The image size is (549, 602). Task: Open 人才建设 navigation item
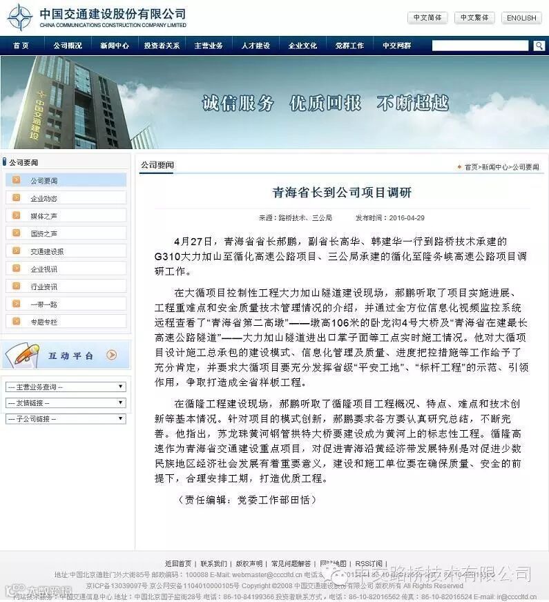[x=256, y=46]
